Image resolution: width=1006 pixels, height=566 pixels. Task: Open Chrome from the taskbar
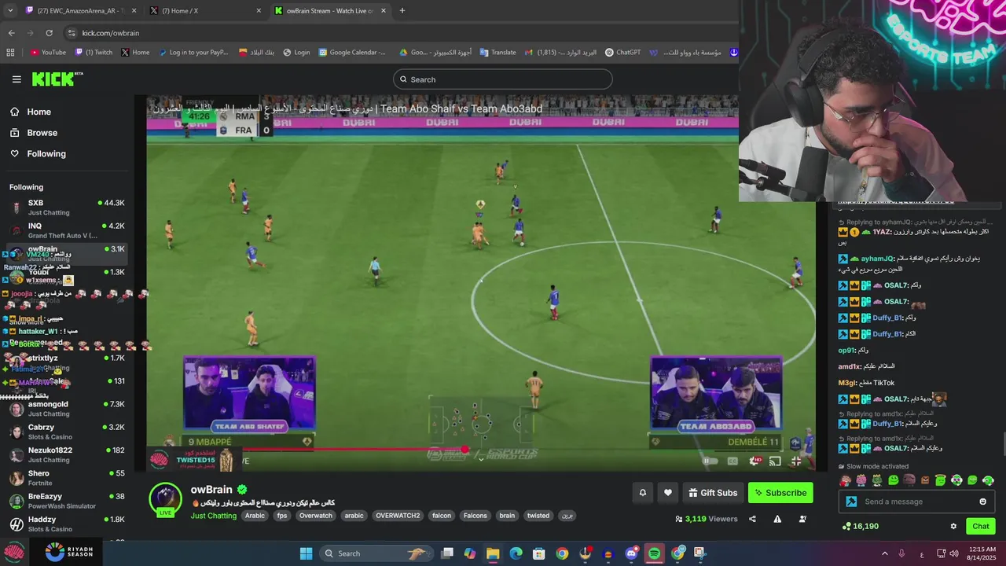pos(562,553)
